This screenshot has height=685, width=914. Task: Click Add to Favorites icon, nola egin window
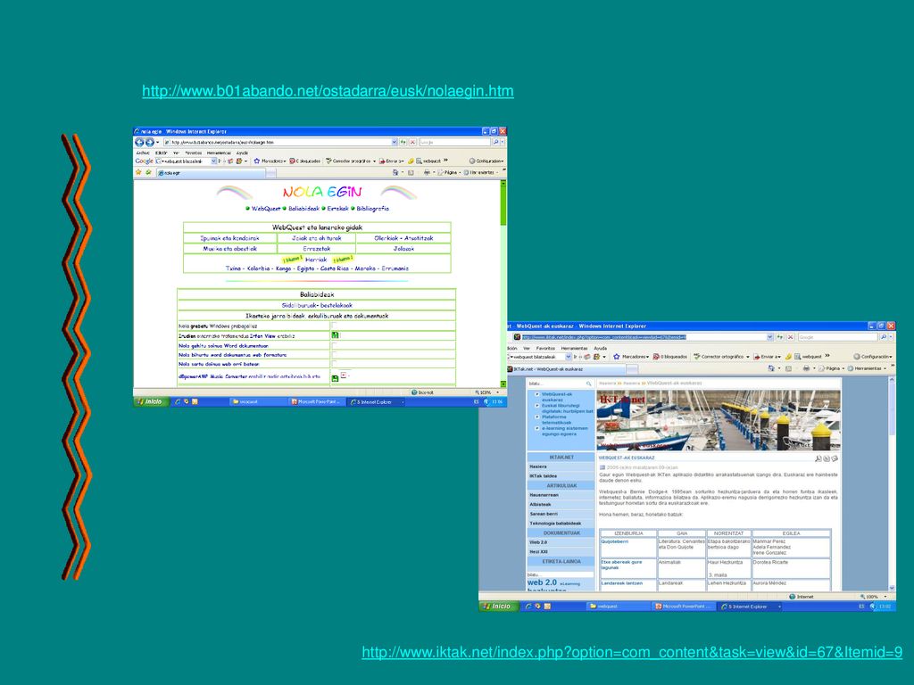click(149, 172)
